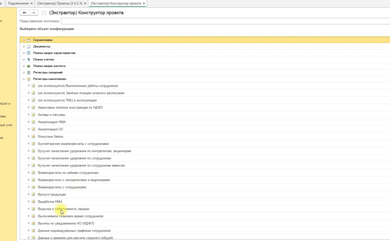Screen dimensions: 390x241
Task: Click the Справочники catalog icon
Action: [29, 40]
